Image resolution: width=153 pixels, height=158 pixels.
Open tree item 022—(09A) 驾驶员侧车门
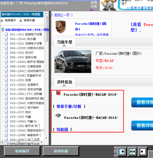pos(27,131)
